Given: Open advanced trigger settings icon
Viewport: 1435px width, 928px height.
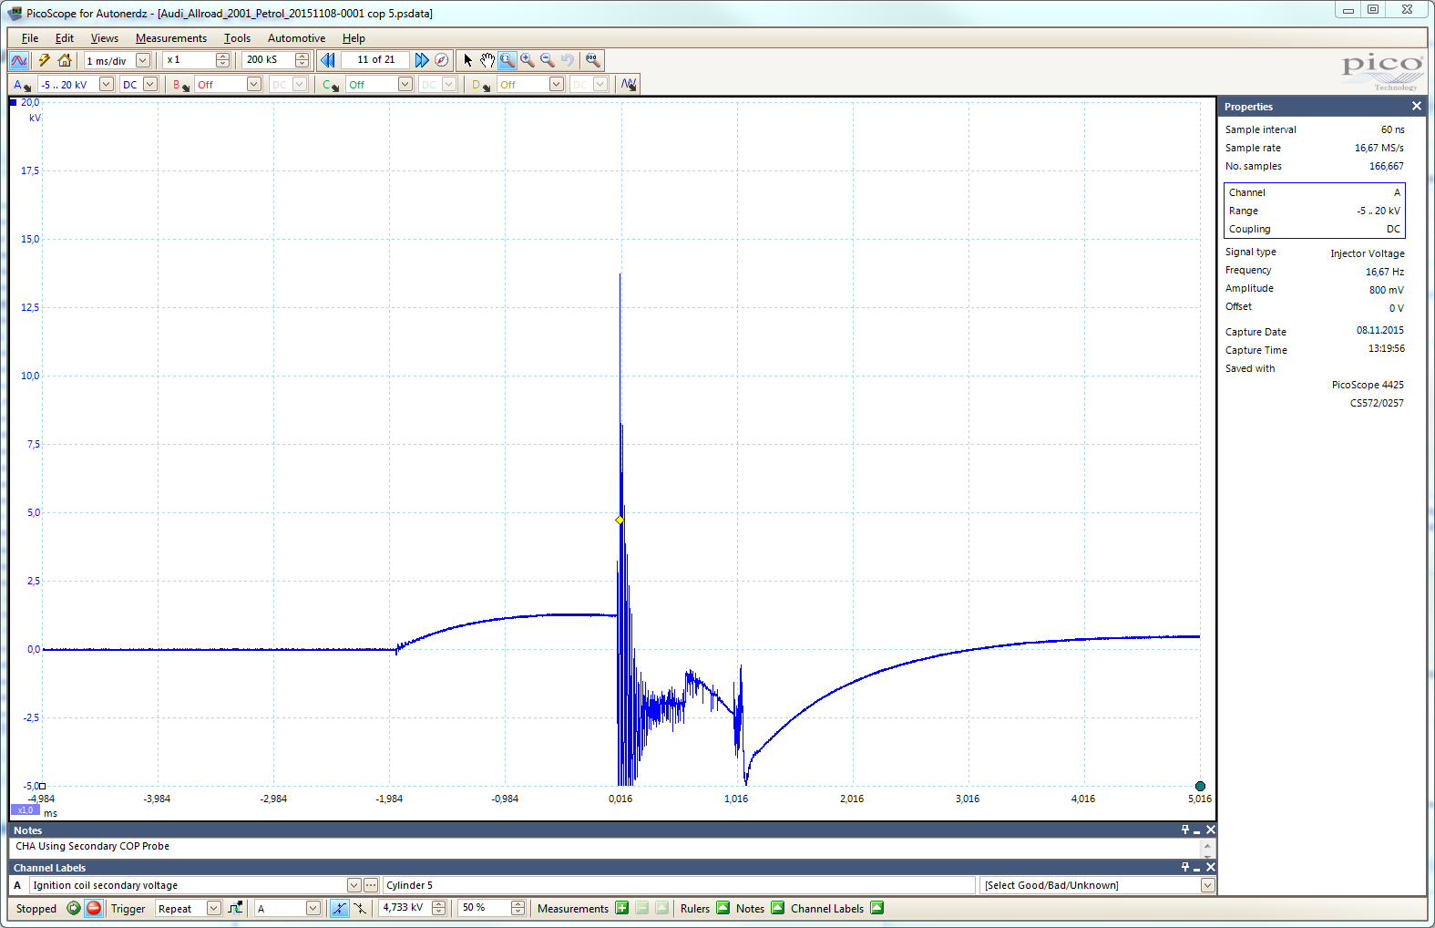Looking at the screenshot, I should (x=236, y=908).
